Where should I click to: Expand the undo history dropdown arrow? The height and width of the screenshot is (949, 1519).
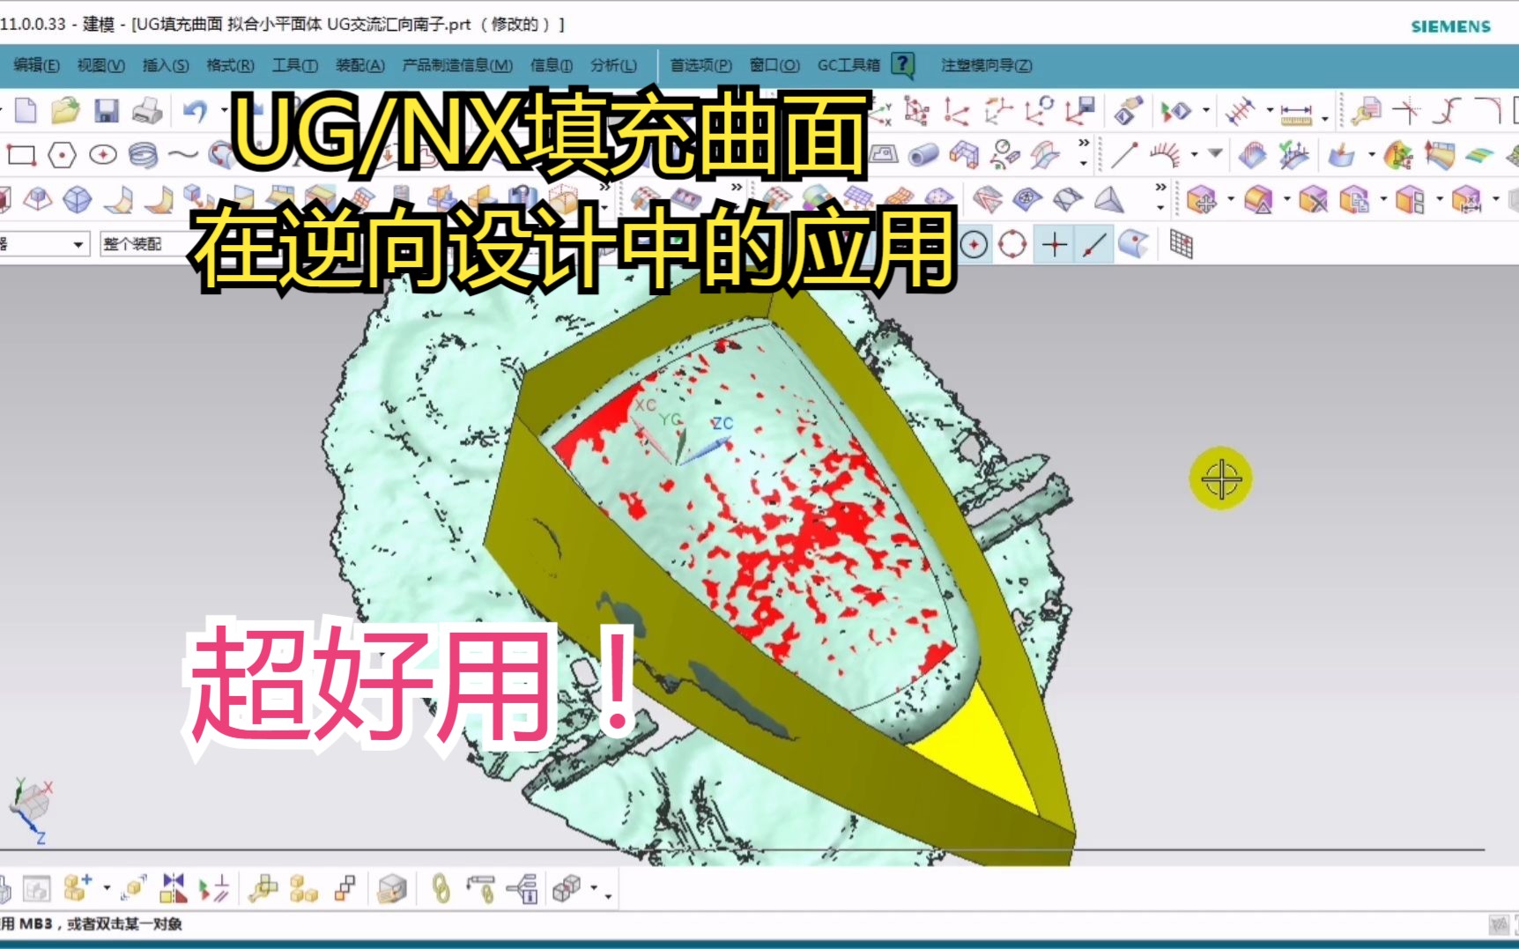(224, 112)
